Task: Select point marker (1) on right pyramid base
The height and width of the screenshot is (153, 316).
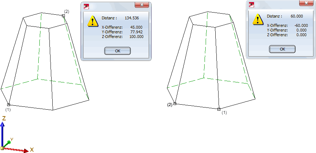Action: [219, 109]
